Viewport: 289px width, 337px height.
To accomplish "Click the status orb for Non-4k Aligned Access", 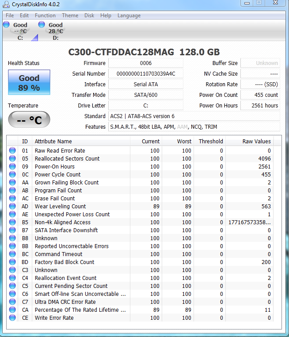I will pos(12,222).
